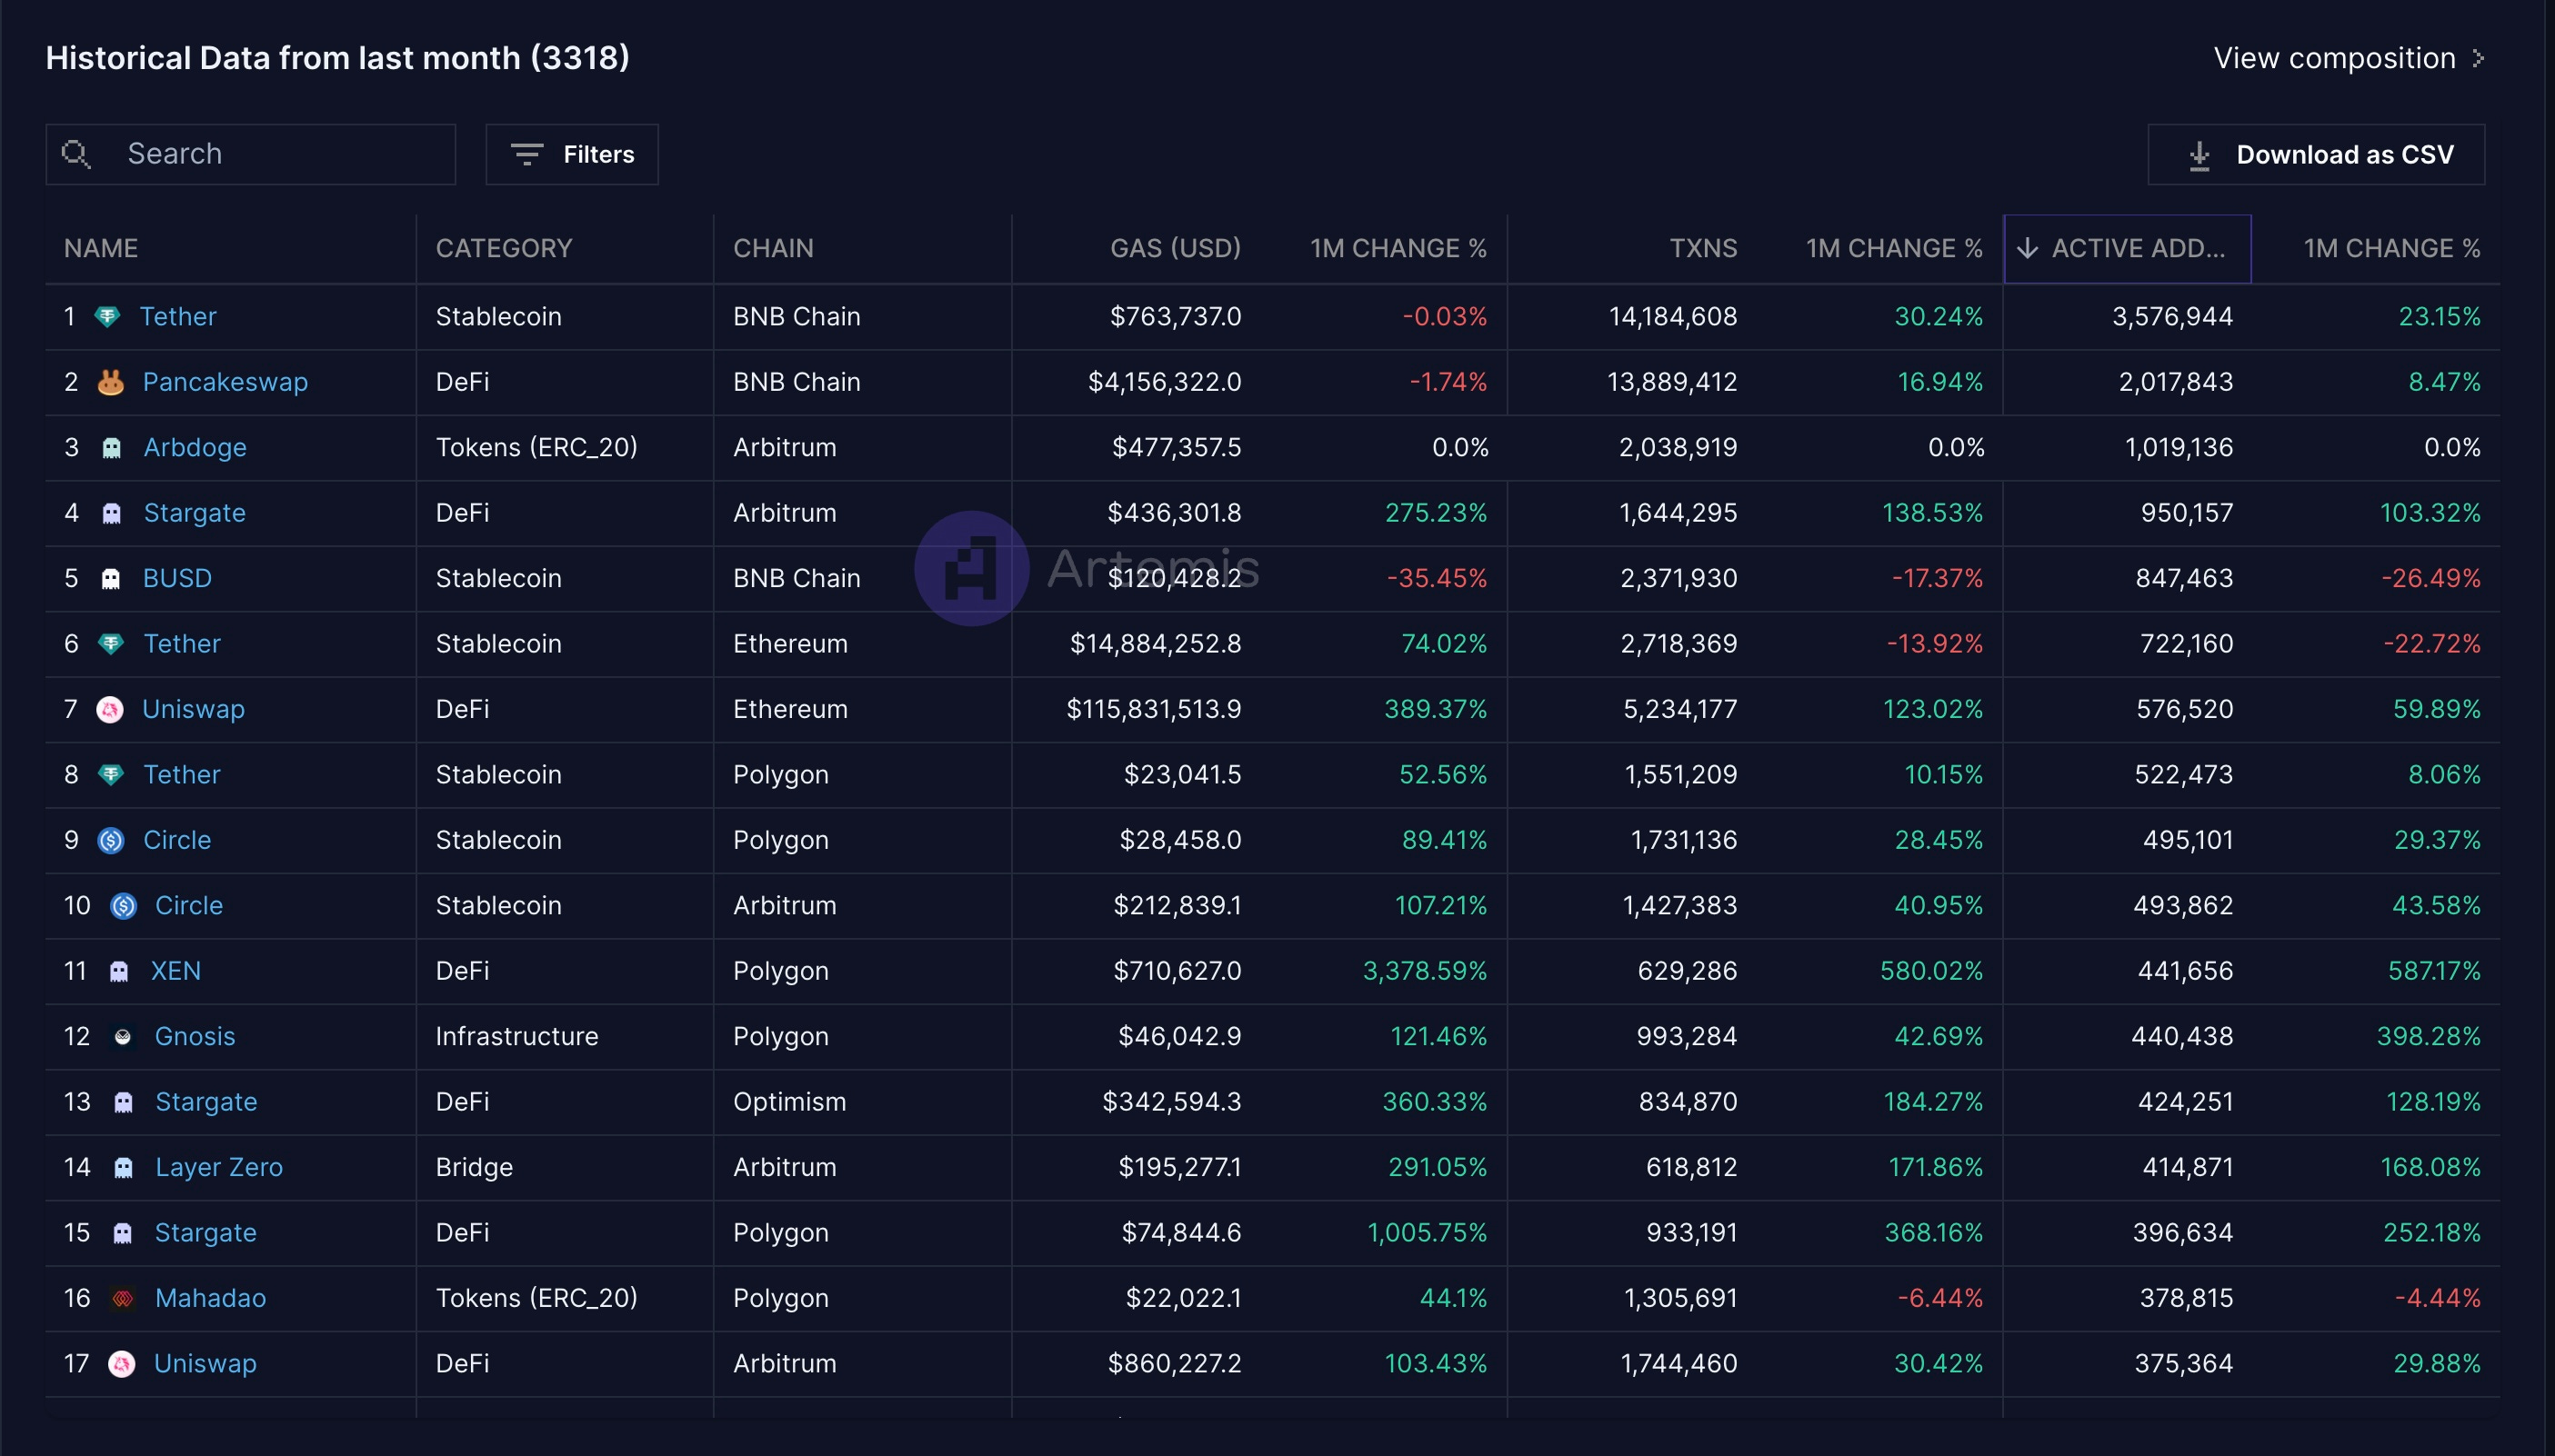
Task: Click the Circle USDC logo in row 9
Action: pyautogui.click(x=110, y=840)
